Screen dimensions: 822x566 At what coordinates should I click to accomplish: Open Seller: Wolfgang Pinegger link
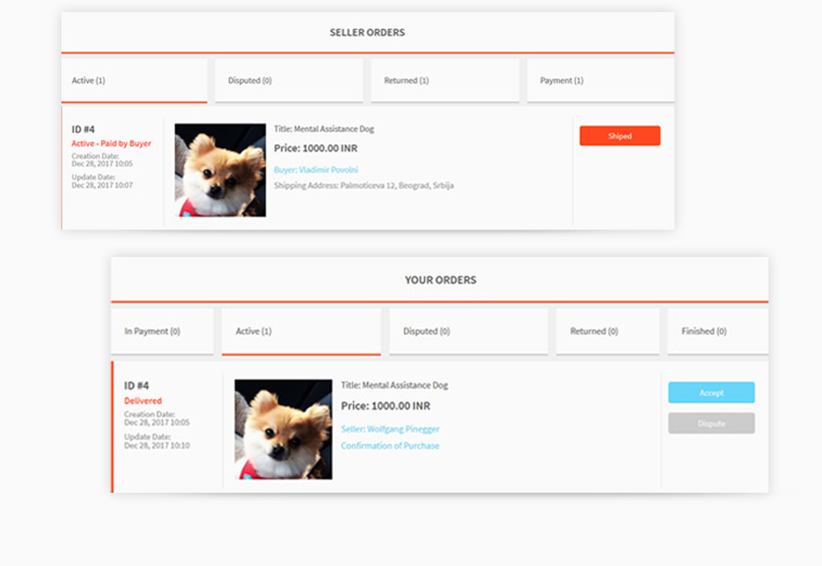(390, 429)
